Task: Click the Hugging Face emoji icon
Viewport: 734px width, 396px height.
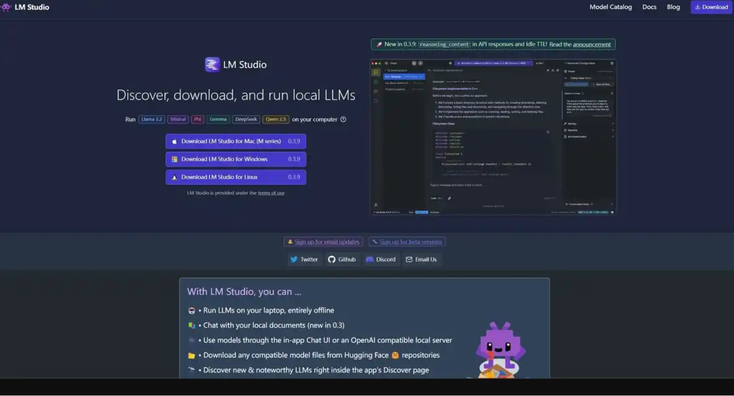Action: click(x=395, y=355)
